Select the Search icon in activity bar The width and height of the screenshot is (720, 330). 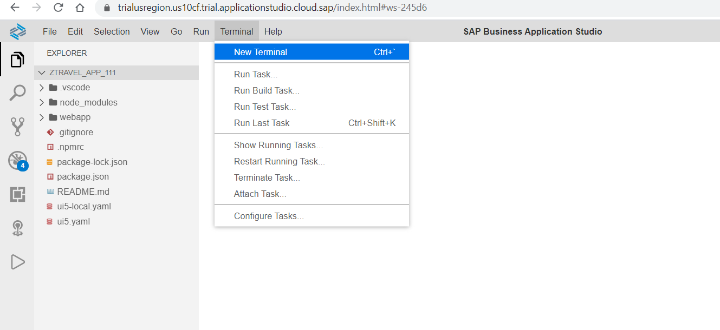17,93
